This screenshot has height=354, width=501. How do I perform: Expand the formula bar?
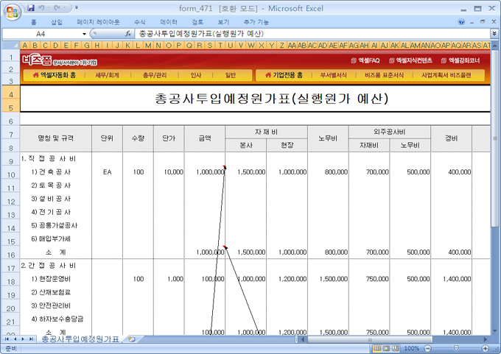494,34
